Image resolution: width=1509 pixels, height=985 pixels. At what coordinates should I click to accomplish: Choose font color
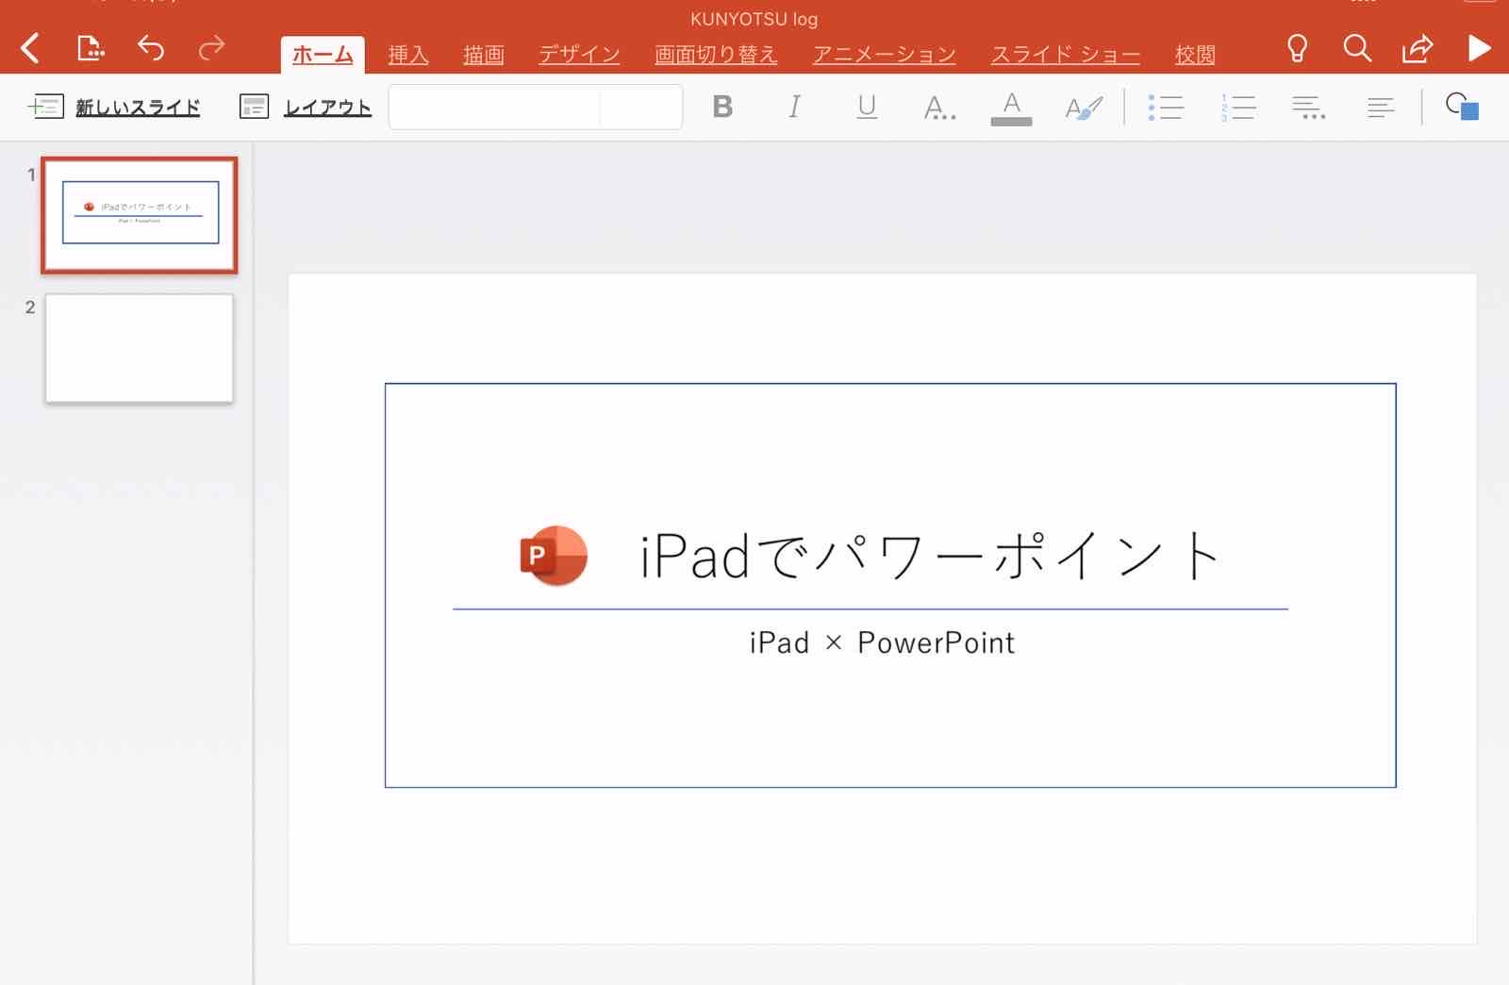click(1011, 108)
